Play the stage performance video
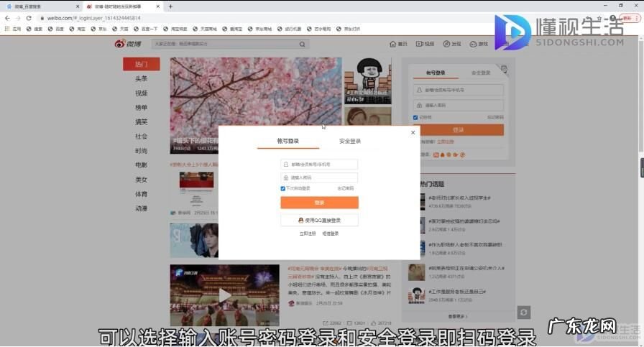 pos(225,295)
